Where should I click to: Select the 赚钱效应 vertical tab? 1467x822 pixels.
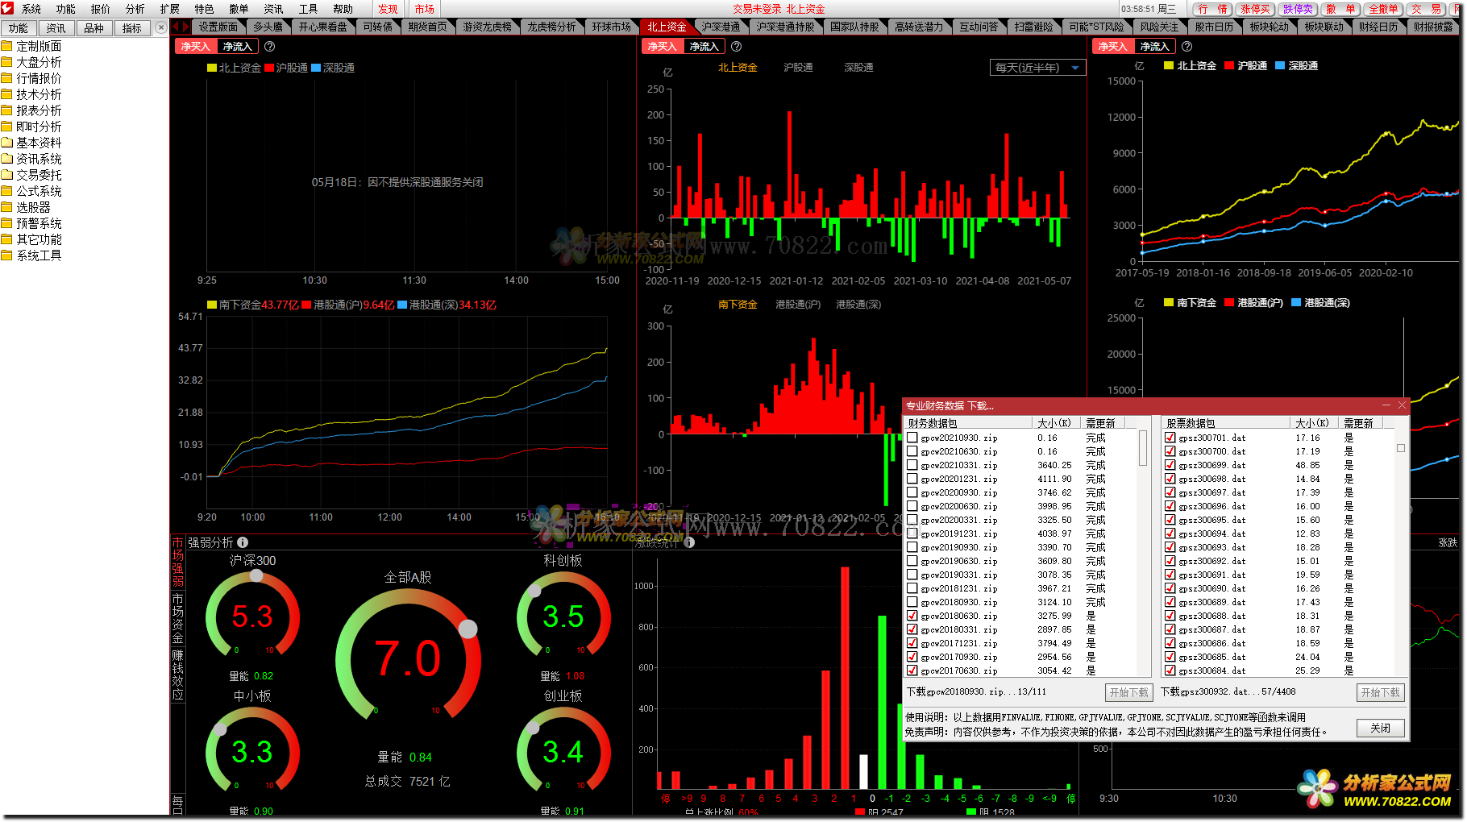[x=177, y=675]
